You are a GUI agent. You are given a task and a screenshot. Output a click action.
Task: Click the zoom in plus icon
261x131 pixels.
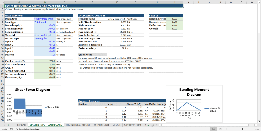(x=252, y=129)
